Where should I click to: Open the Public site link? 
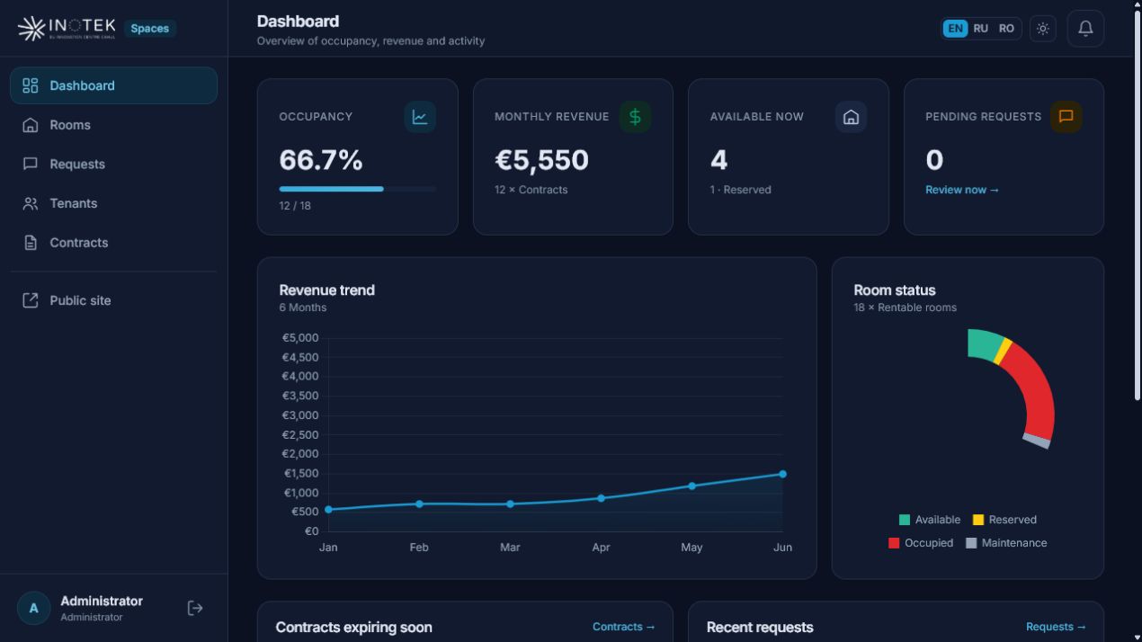click(x=113, y=300)
